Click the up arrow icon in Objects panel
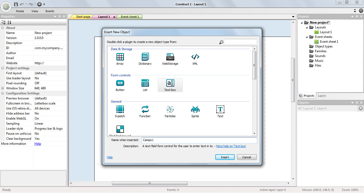 pos(361,108)
